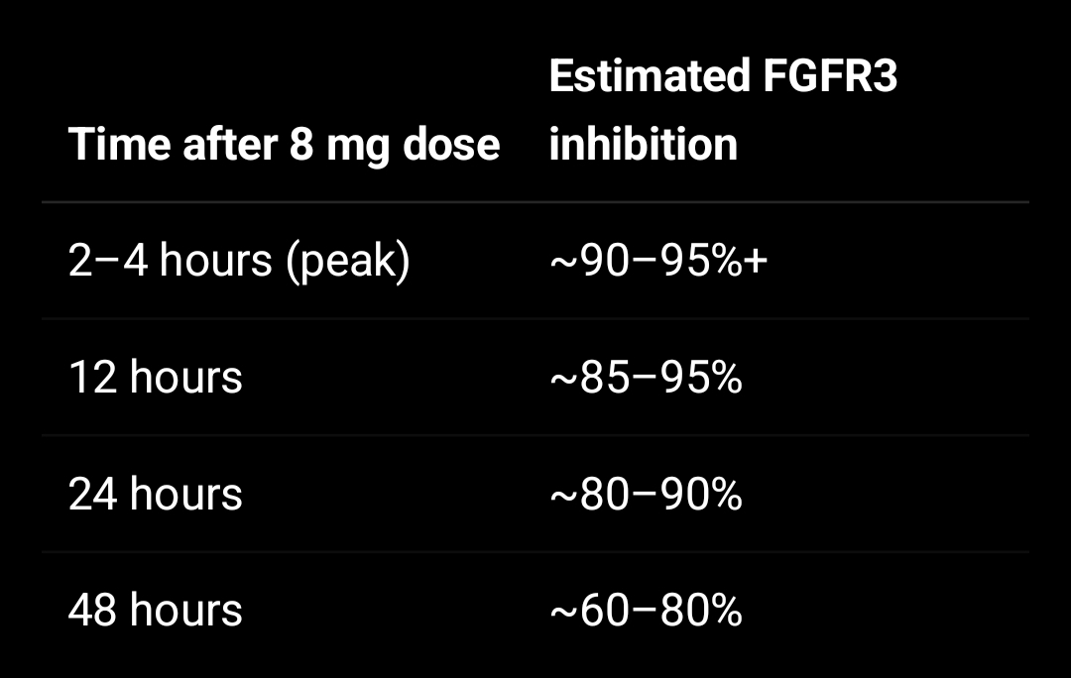Click the '24 hours' row label
1071x678 pixels.
point(156,494)
